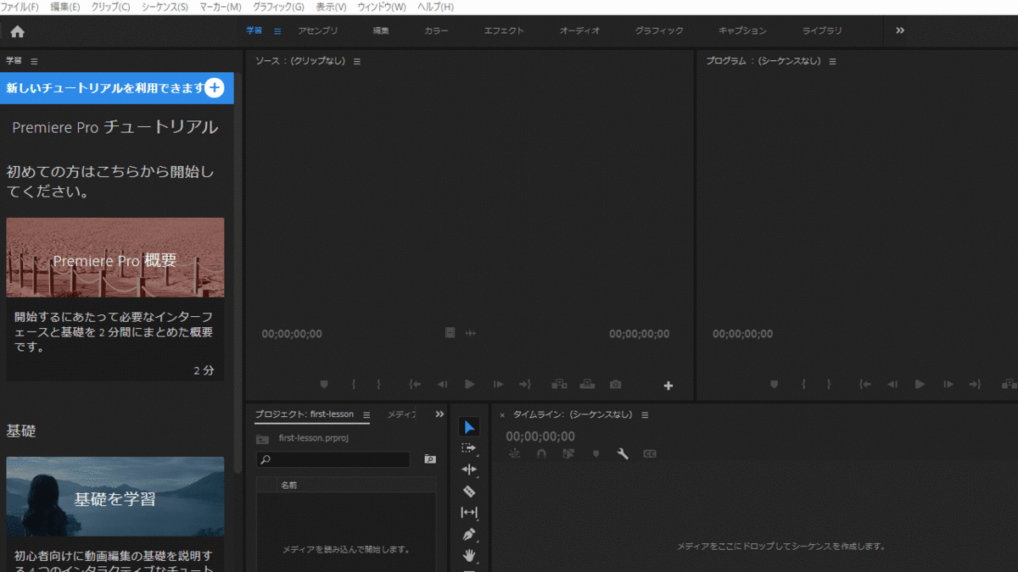
Task: Click Insert button in Source monitor
Action: pos(559,385)
